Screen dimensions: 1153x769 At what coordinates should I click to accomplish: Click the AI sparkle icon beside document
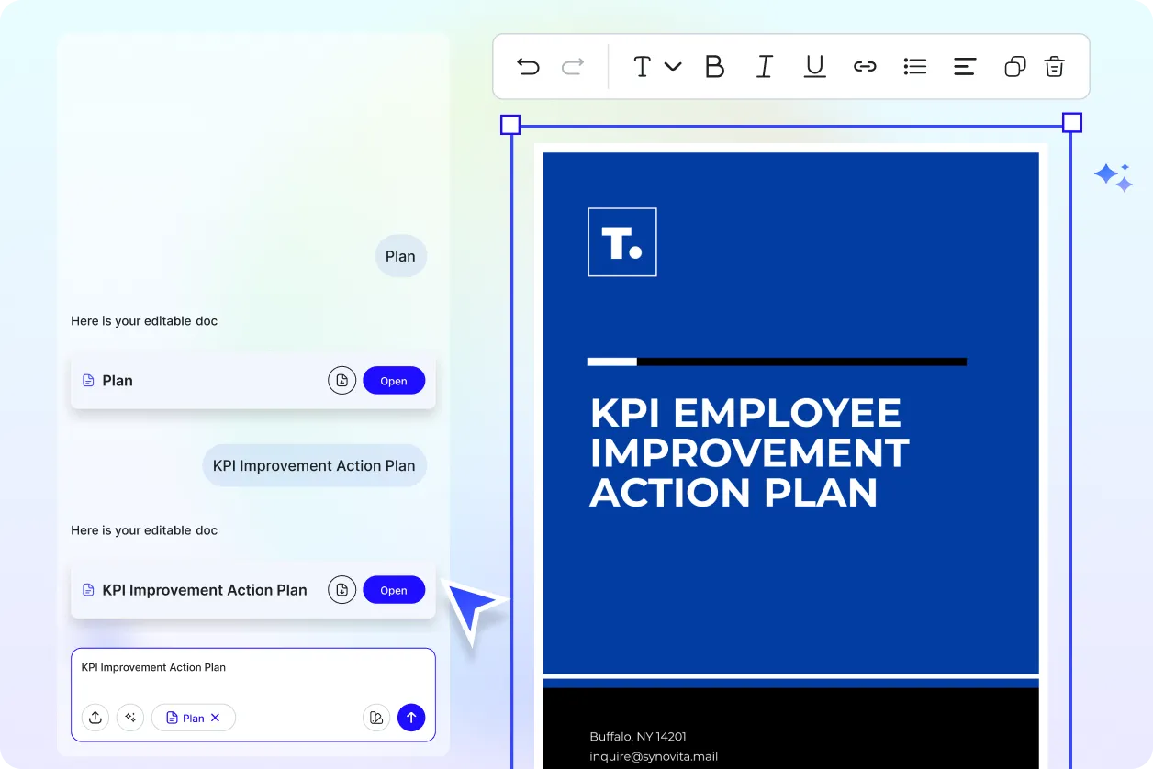pyautogui.click(x=1114, y=177)
